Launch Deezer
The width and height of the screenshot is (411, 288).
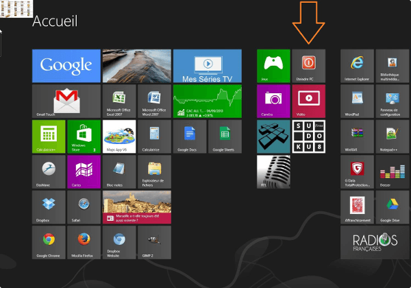(x=393, y=172)
